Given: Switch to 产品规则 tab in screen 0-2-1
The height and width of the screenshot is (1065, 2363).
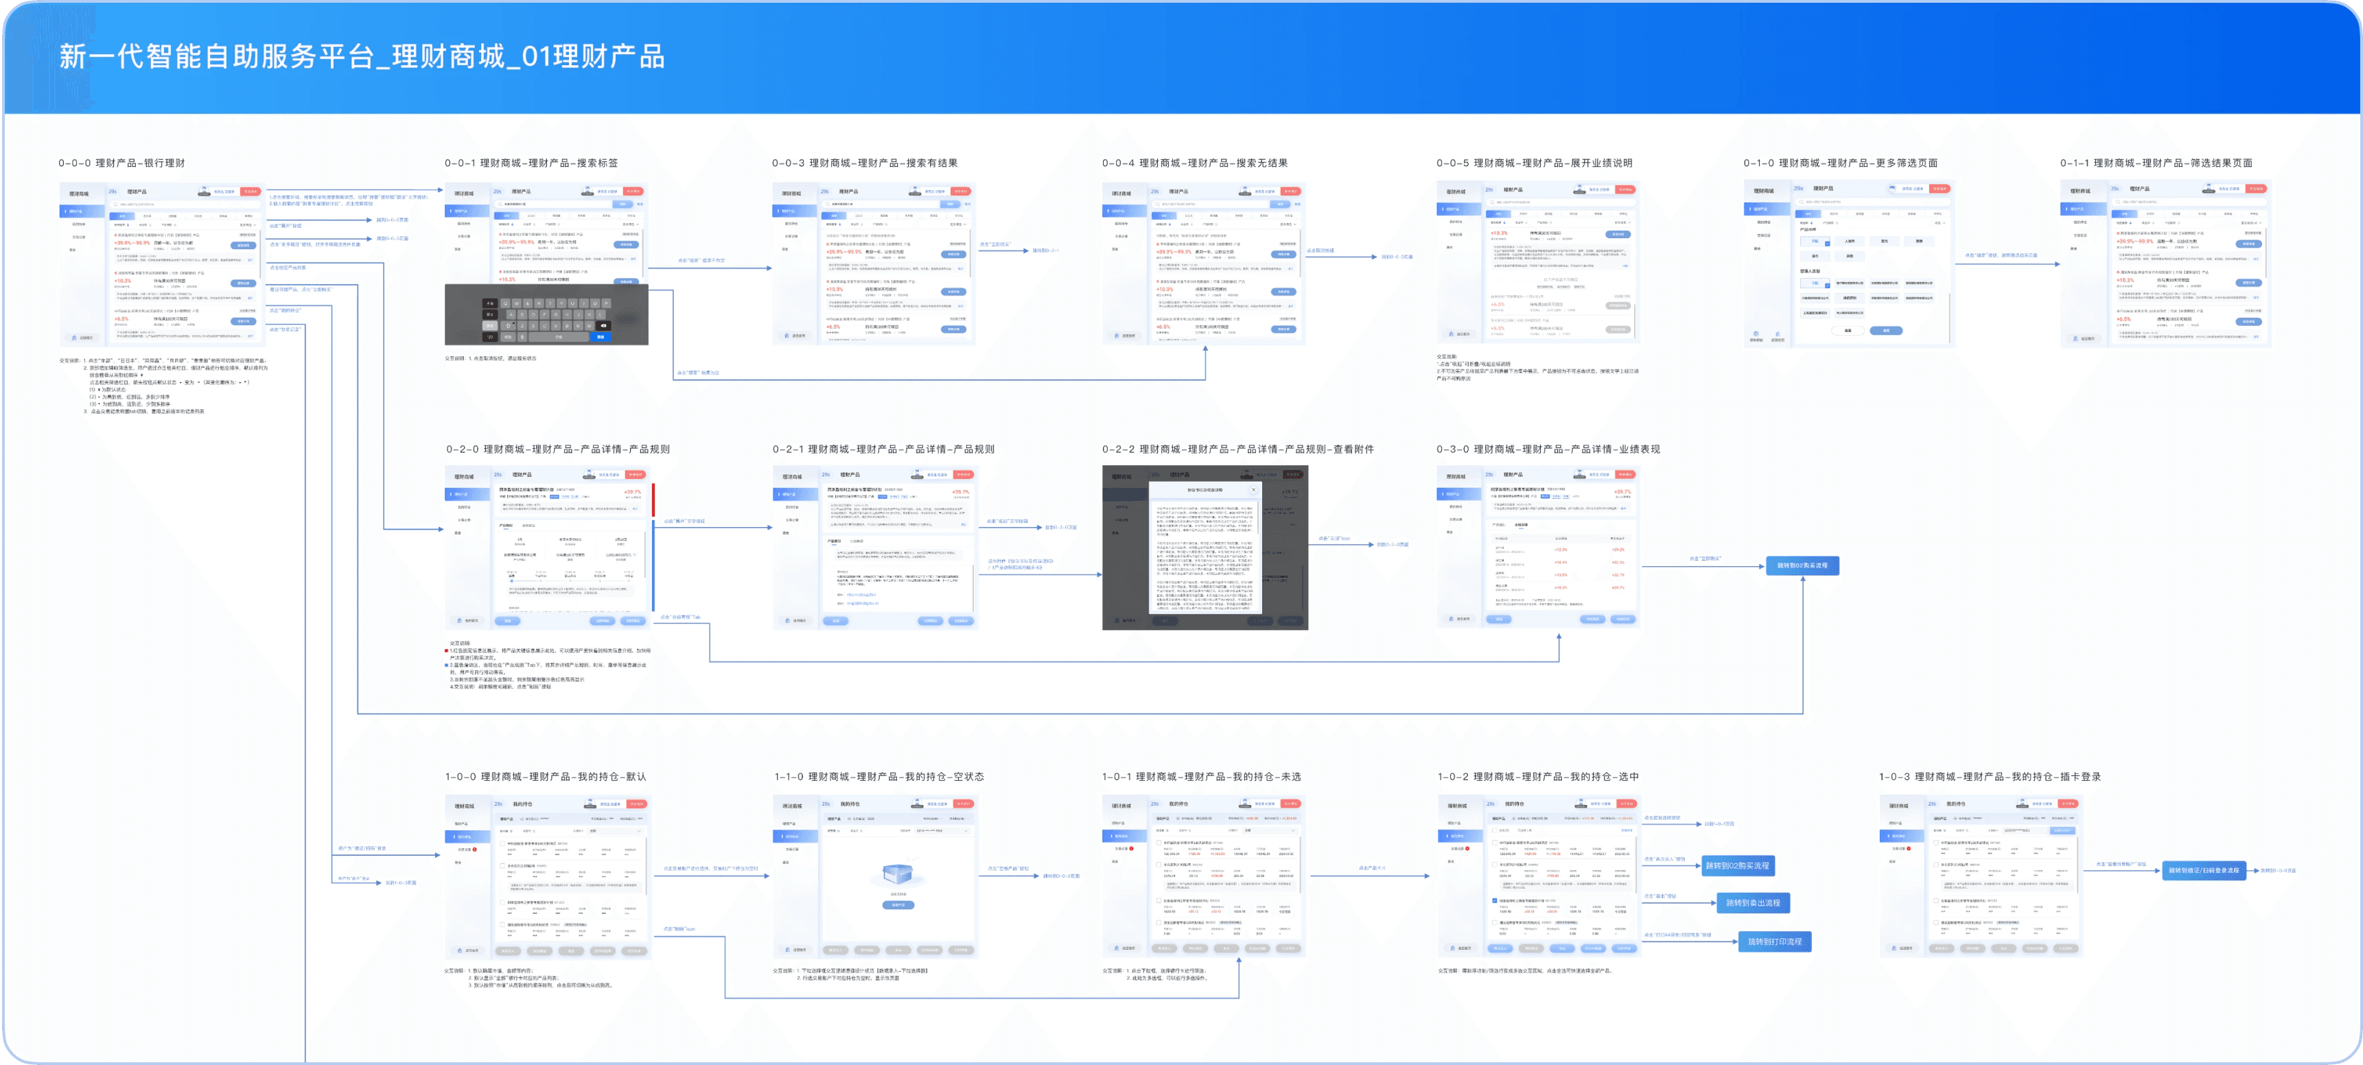Looking at the screenshot, I should pos(834,541).
